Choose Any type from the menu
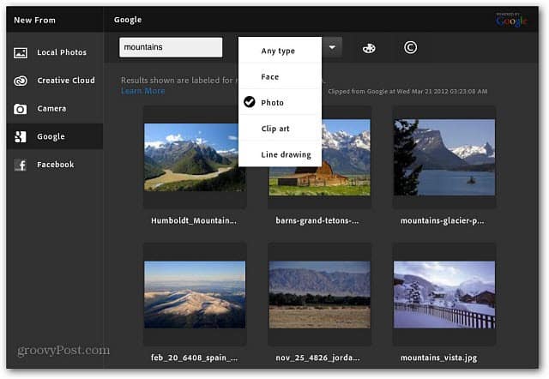549x379 pixels. [x=280, y=51]
